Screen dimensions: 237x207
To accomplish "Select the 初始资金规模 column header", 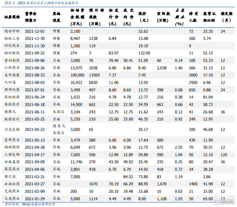I will coord(77,17).
